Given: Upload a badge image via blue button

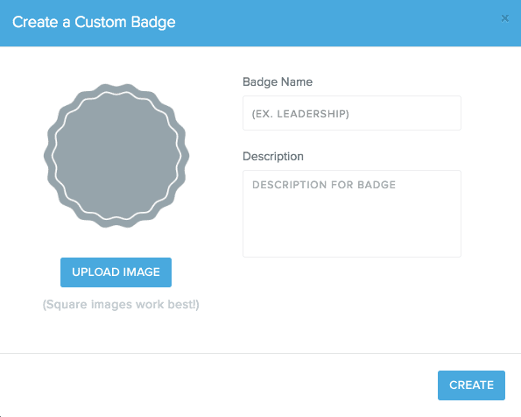Looking at the screenshot, I should pos(116,272).
